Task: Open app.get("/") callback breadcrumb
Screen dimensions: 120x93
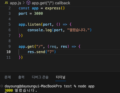Action: 51,3
